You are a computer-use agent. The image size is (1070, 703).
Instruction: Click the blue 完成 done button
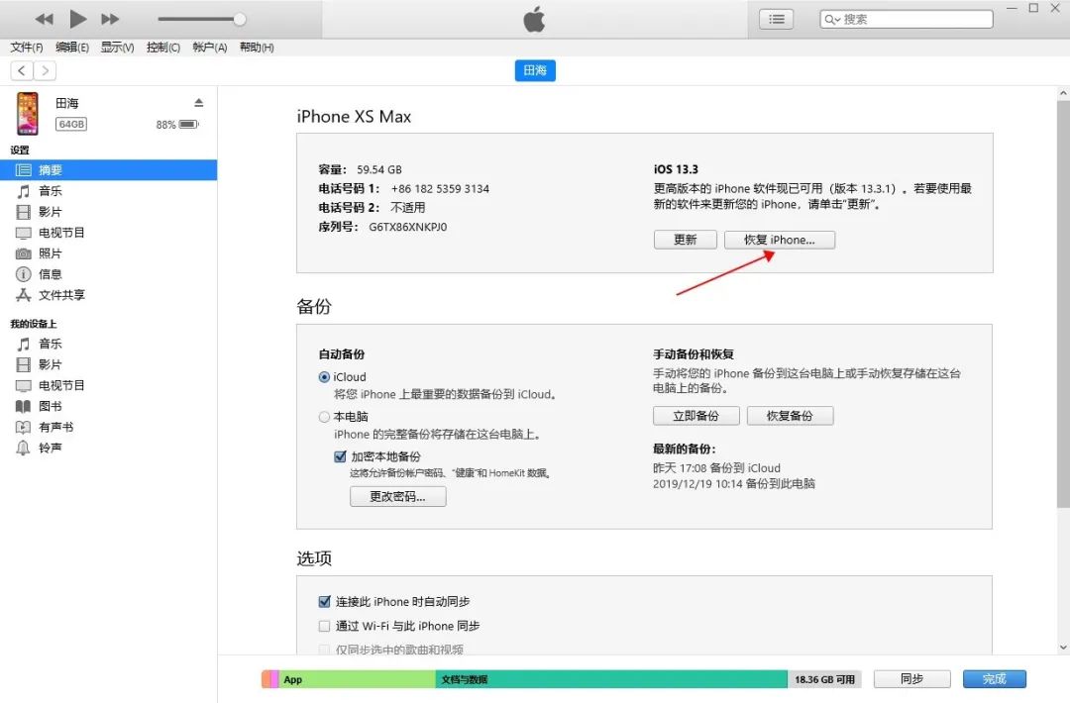tap(995, 679)
